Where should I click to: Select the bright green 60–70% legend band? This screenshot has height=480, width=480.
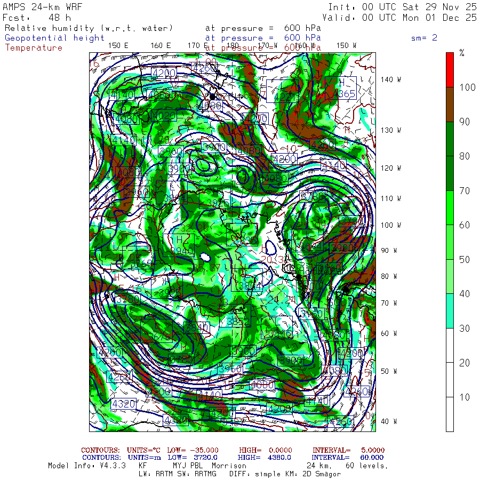click(x=450, y=207)
